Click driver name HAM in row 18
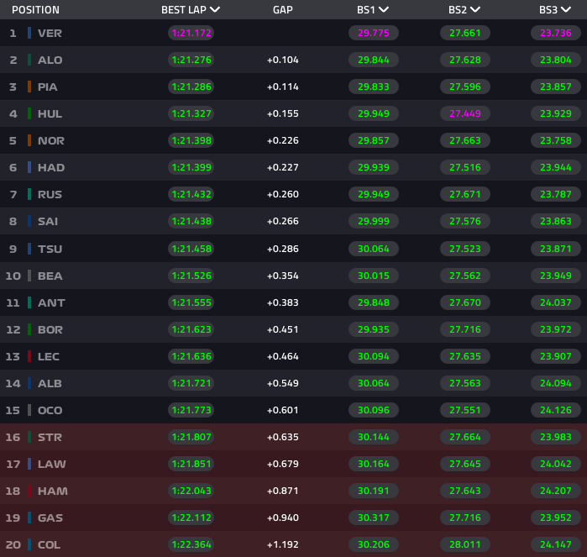587x557 pixels. point(52,491)
